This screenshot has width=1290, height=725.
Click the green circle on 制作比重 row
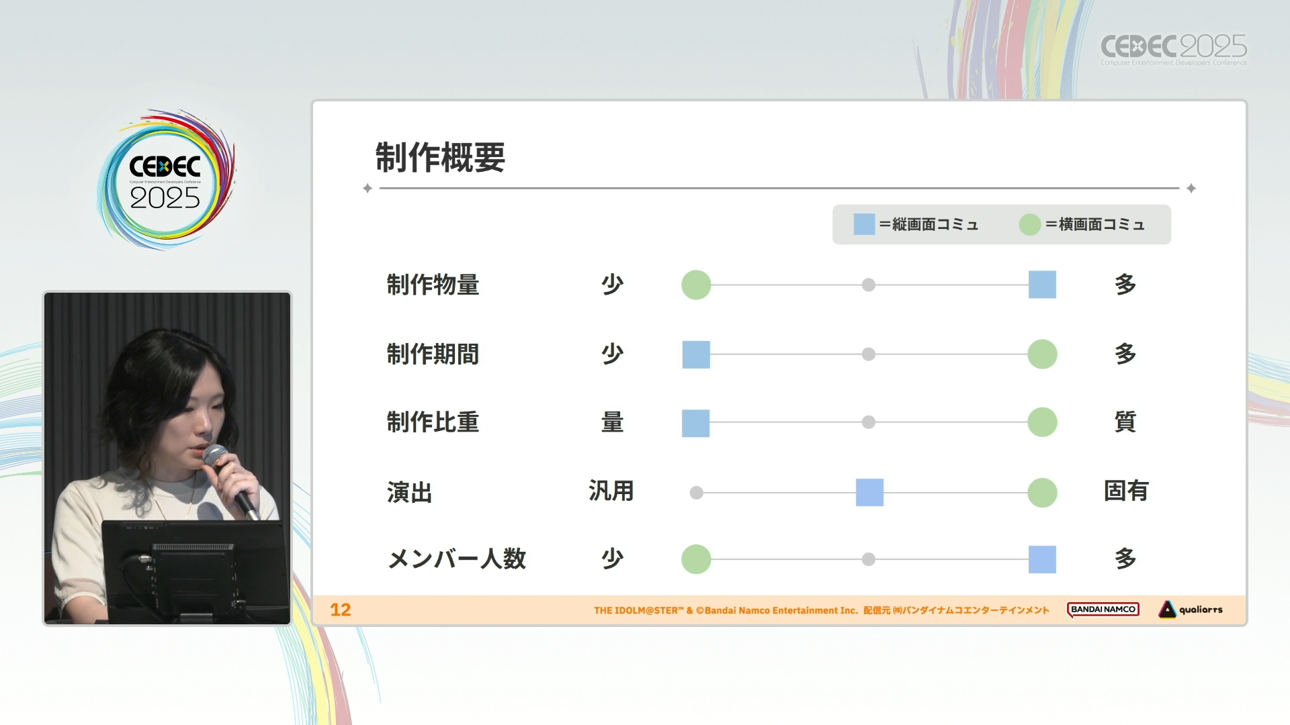1042,422
